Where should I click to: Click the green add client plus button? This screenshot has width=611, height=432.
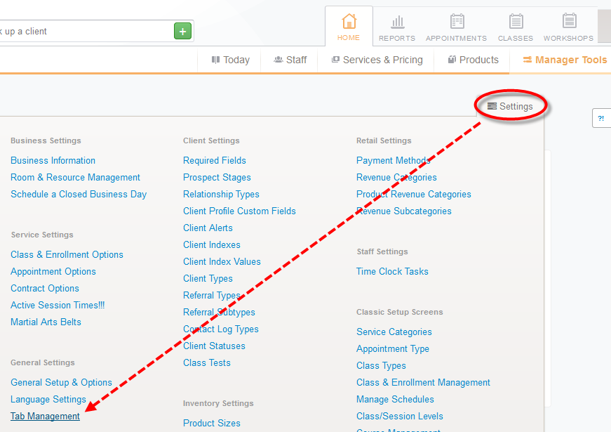182,31
